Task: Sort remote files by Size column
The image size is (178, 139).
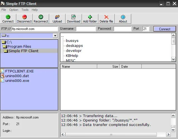Action: 108,67
